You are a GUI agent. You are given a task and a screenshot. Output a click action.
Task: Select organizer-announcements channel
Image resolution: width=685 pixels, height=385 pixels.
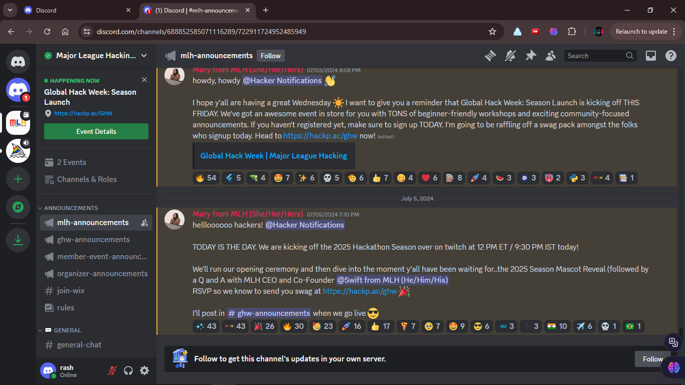click(96, 274)
